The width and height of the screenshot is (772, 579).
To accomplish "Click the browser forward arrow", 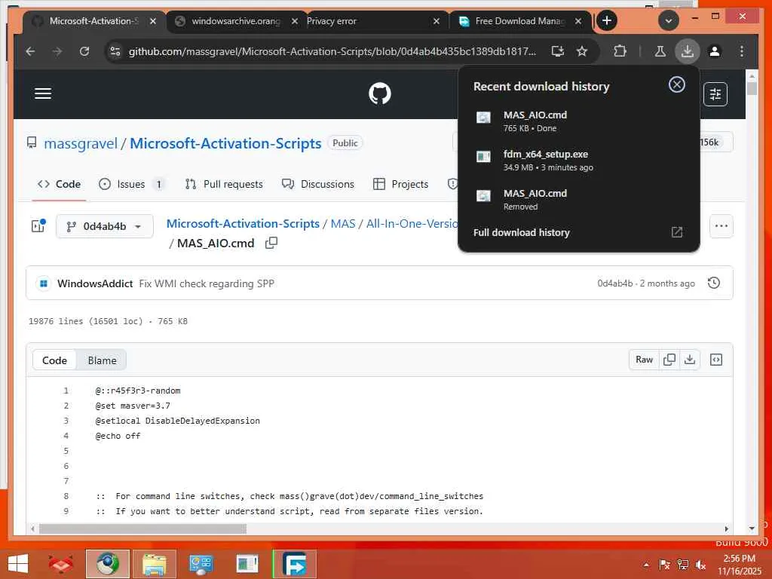I will pos(57,51).
